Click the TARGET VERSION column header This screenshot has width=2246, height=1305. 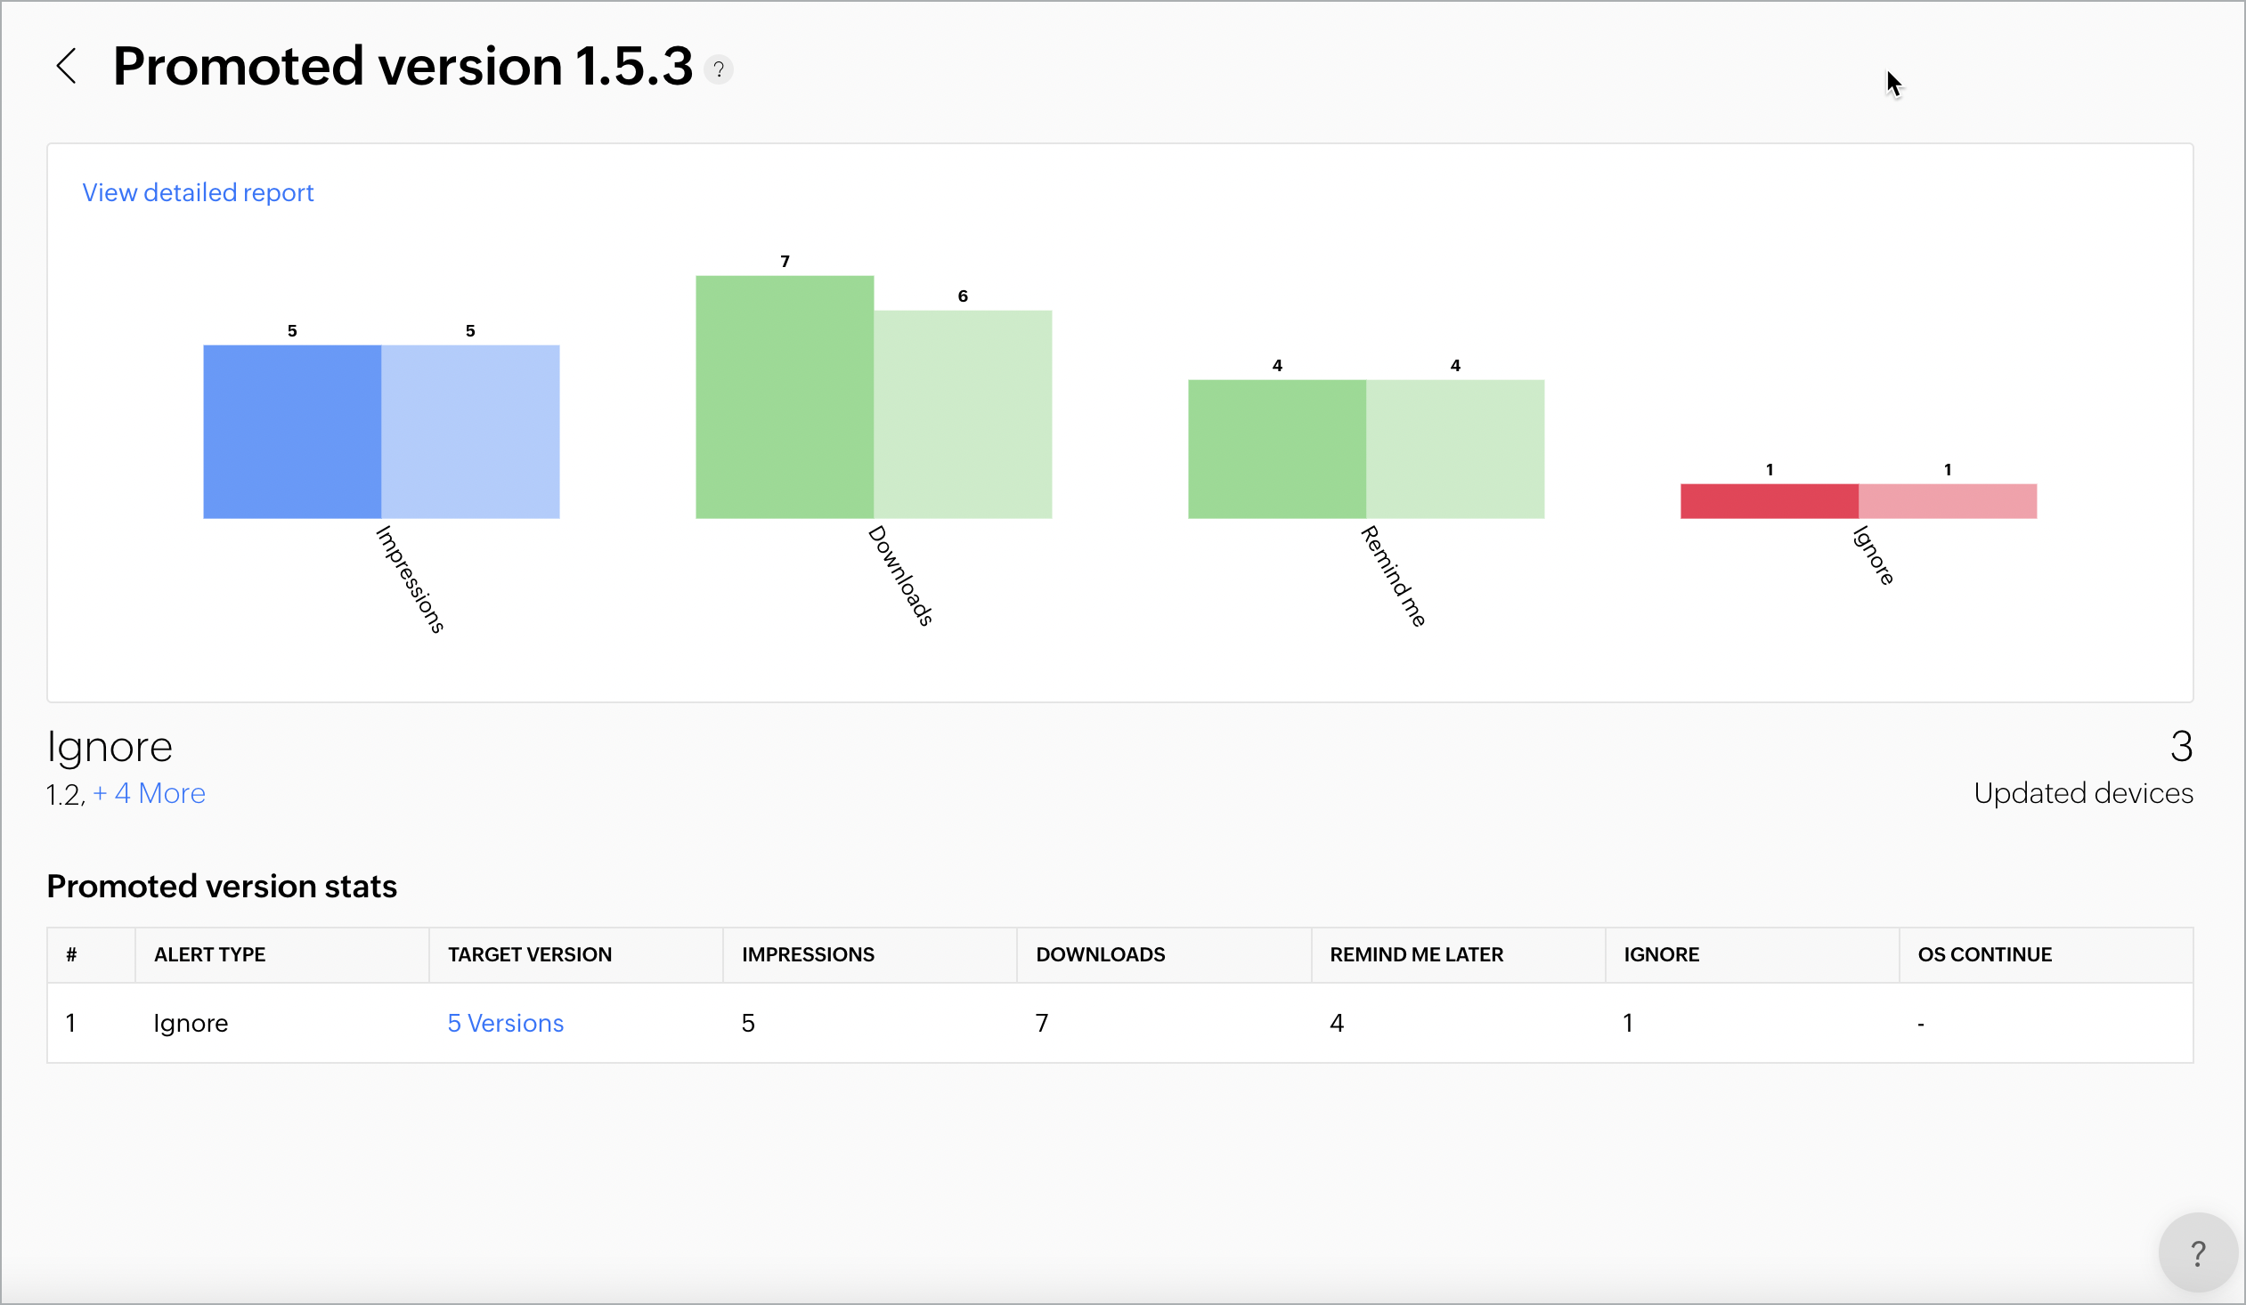(529, 954)
